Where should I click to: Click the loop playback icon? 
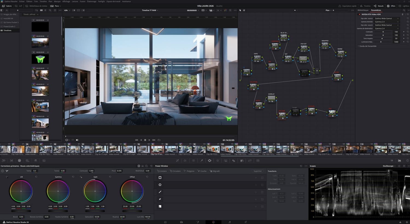(x=159, y=140)
